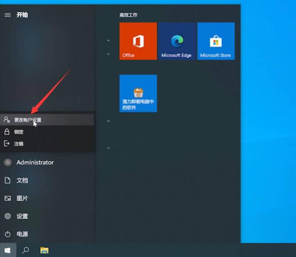Click the 电源 power option
This screenshot has width=296, height=257.
[47, 234]
